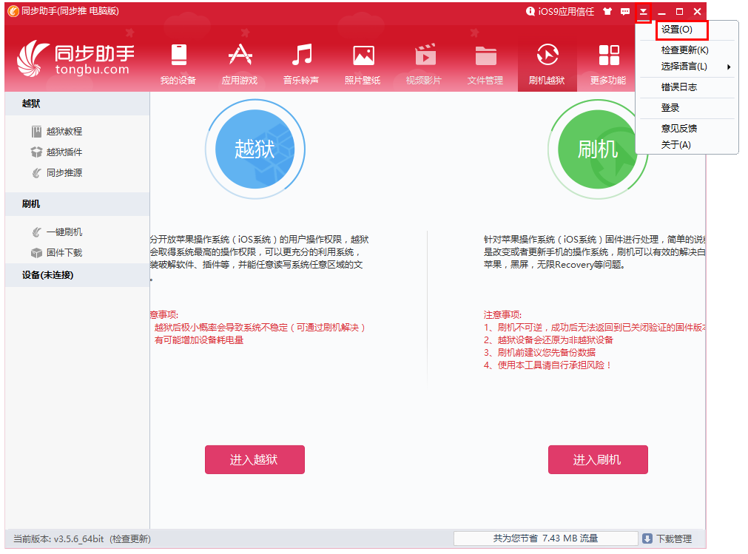Image resolution: width=748 pixels, height=554 pixels.
Task: Go to the 音乐铃声 music section
Action: pos(301,65)
